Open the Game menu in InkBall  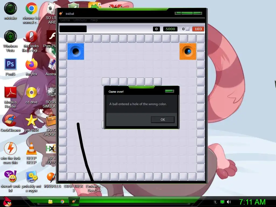(65, 20)
